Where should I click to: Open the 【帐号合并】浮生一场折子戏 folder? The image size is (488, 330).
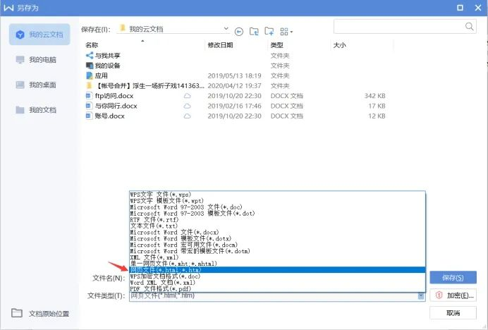[x=150, y=85]
